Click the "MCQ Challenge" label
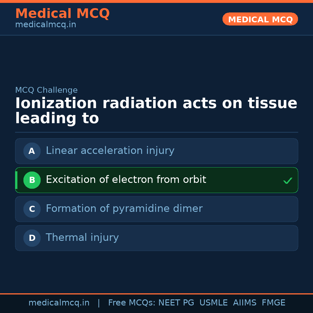Image resolution: width=313 pixels, height=313 pixels. pyautogui.click(x=46, y=90)
